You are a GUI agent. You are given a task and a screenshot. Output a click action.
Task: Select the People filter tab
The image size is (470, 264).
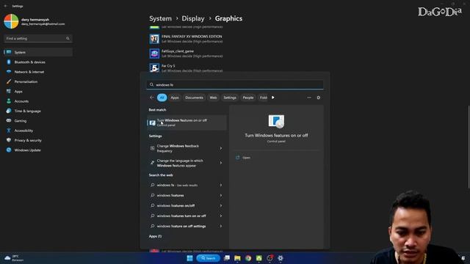248,98
